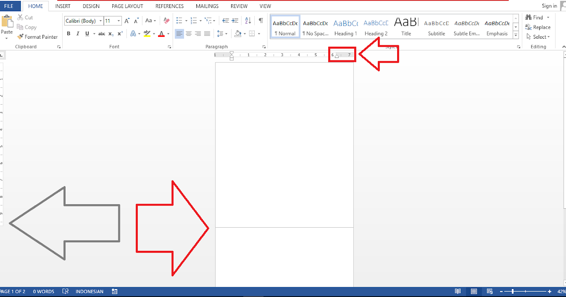Viewport: 566px width, 297px height.
Task: Click the Text Effects glowing A icon
Action: click(133, 33)
